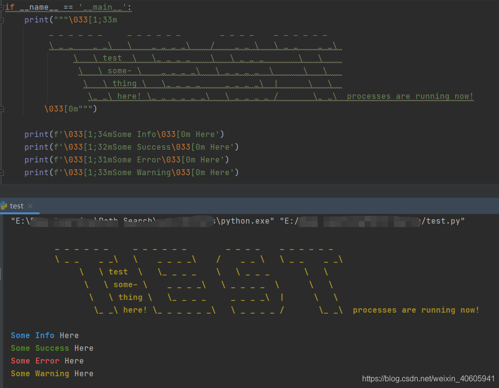Click the python.exe command line in console
499x388 pixels.
pyautogui.click(x=238, y=221)
